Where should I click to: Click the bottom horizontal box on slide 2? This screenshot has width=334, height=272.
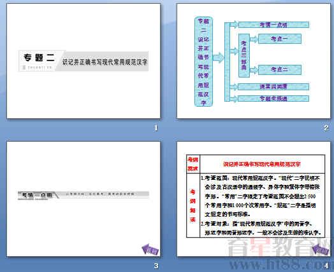[273, 99]
